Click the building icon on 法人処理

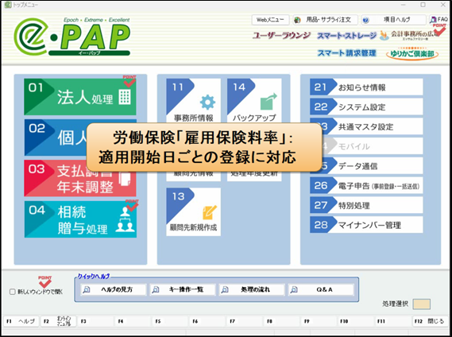pos(125,97)
